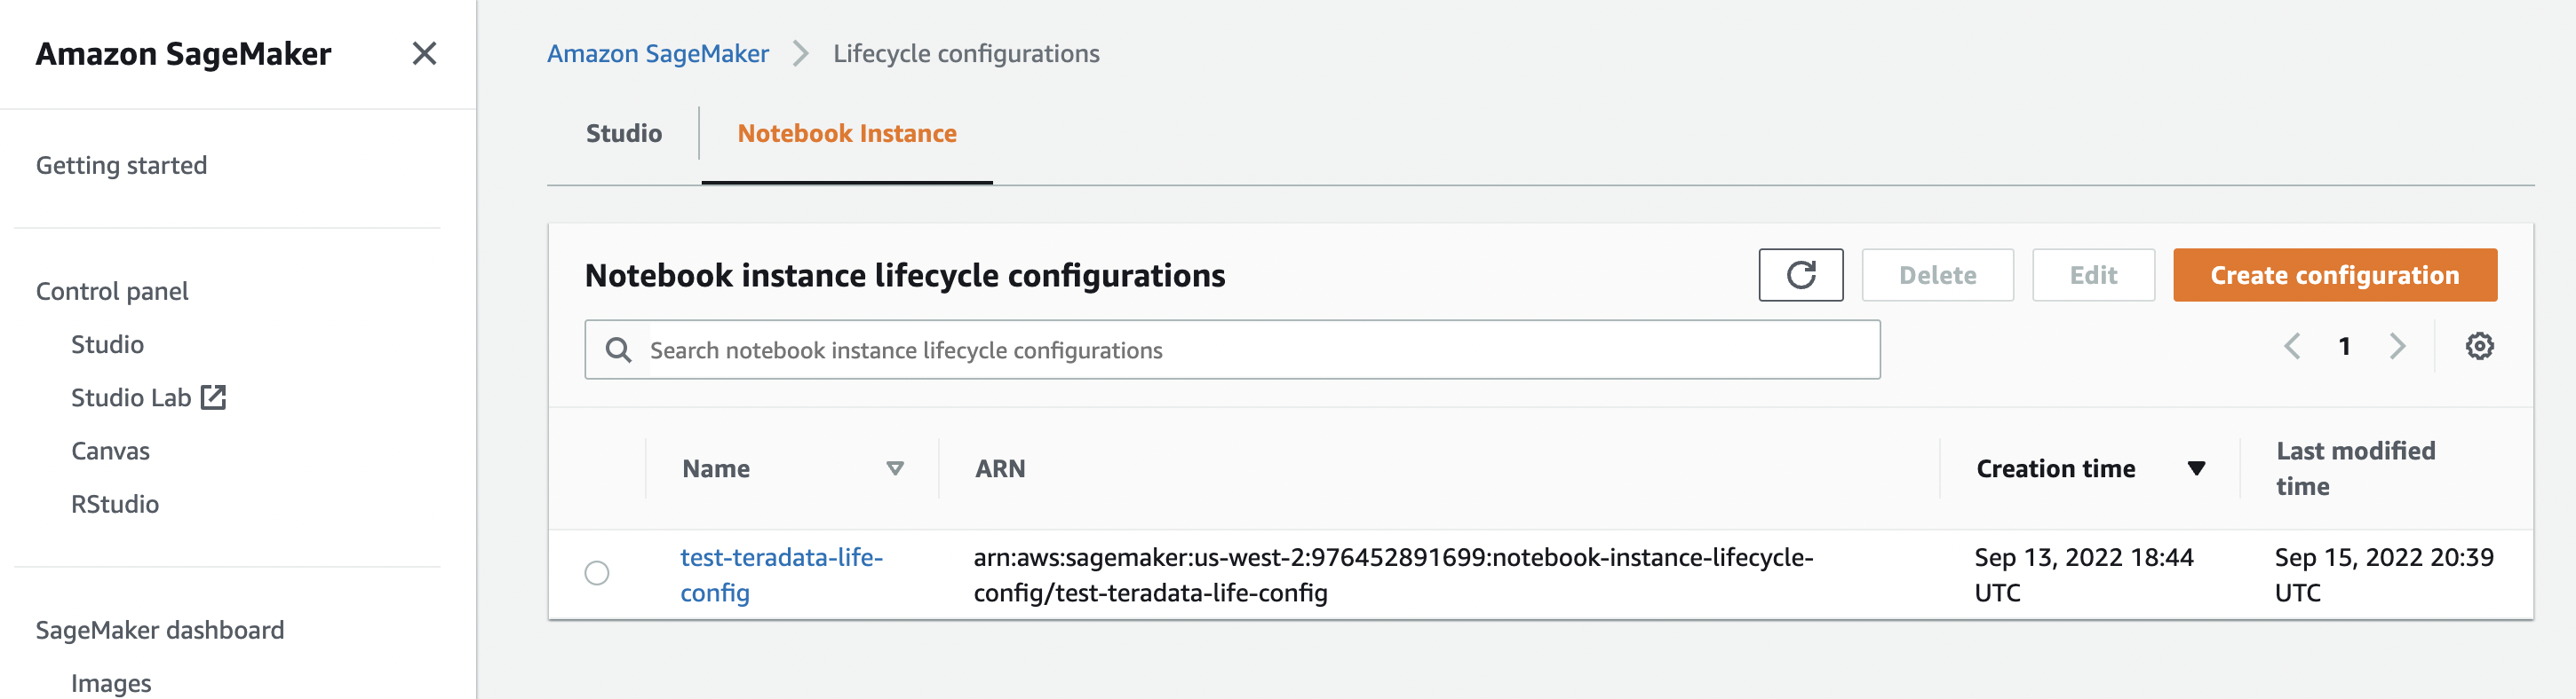
Task: Click the Name column header label
Action: 716,468
